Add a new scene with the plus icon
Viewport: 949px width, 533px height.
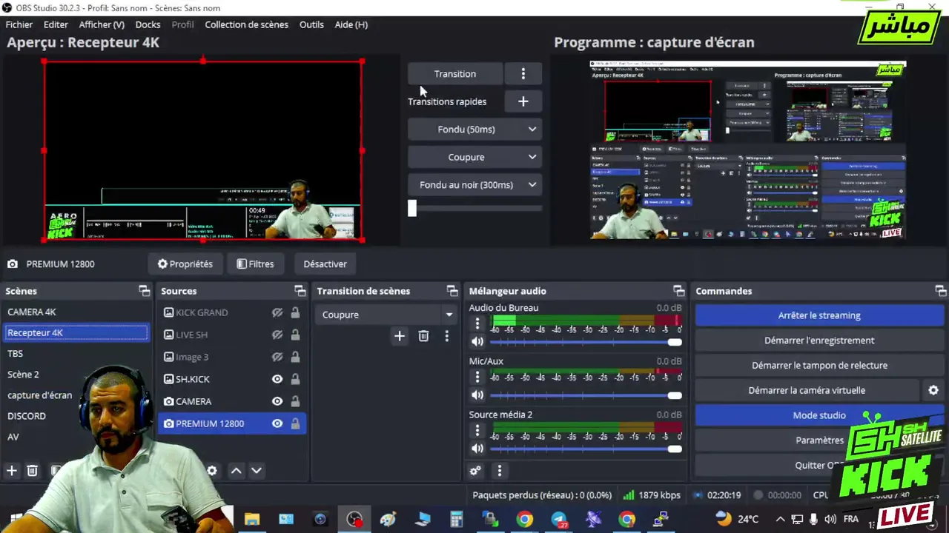coord(12,471)
